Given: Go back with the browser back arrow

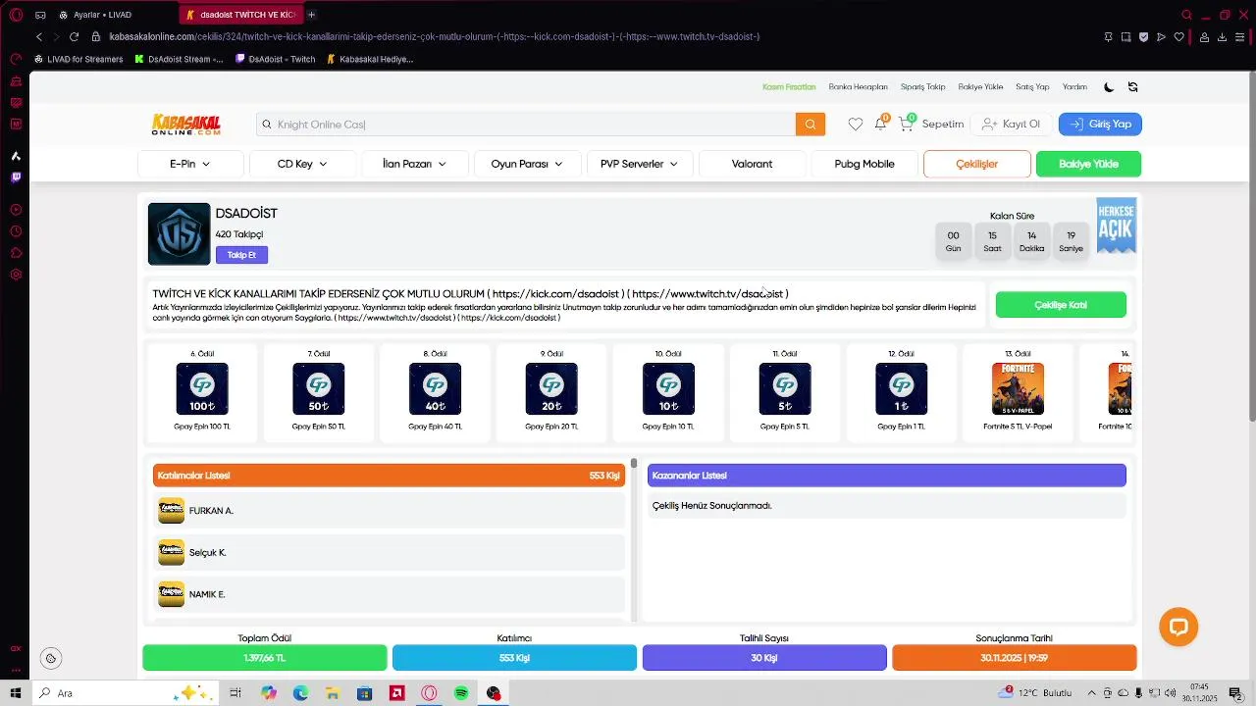Looking at the screenshot, I should coord(39,36).
